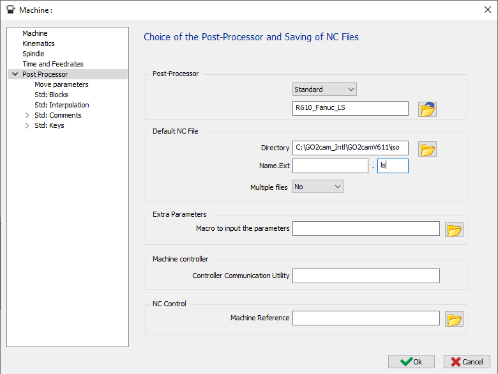Open the Multiple files dropdown
The height and width of the screenshot is (374, 498).
click(318, 187)
